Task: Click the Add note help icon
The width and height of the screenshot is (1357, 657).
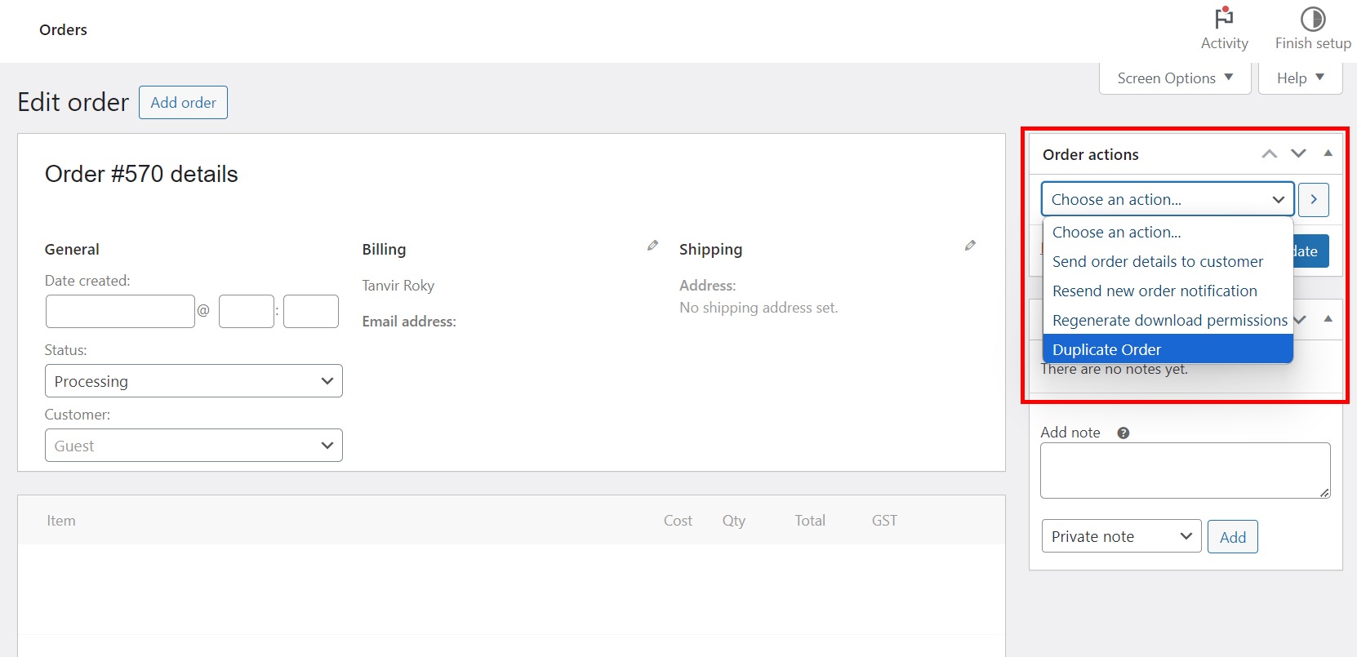Action: [1123, 433]
